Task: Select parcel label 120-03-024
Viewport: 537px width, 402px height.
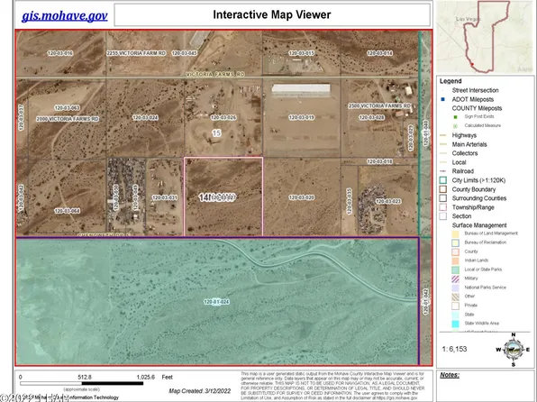Action: point(145,117)
